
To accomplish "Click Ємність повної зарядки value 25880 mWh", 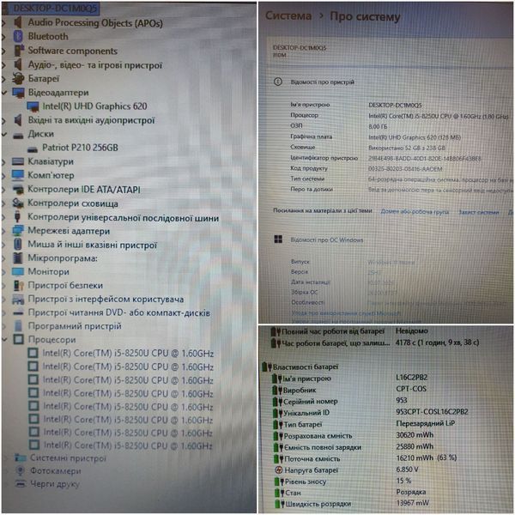I will pyautogui.click(x=415, y=446).
